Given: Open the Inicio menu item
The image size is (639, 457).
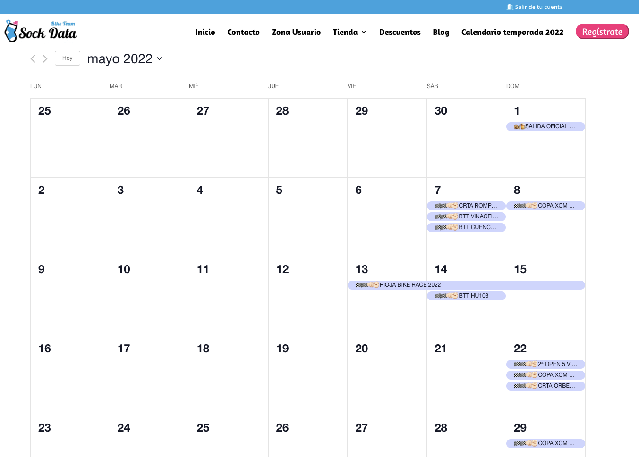Looking at the screenshot, I should point(205,32).
